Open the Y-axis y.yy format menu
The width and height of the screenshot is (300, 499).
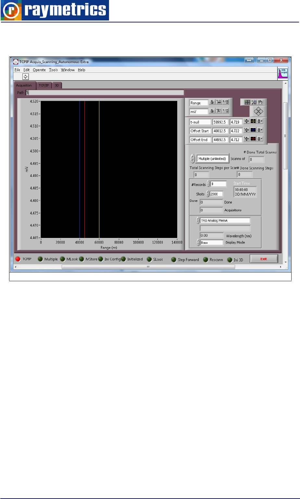225,111
